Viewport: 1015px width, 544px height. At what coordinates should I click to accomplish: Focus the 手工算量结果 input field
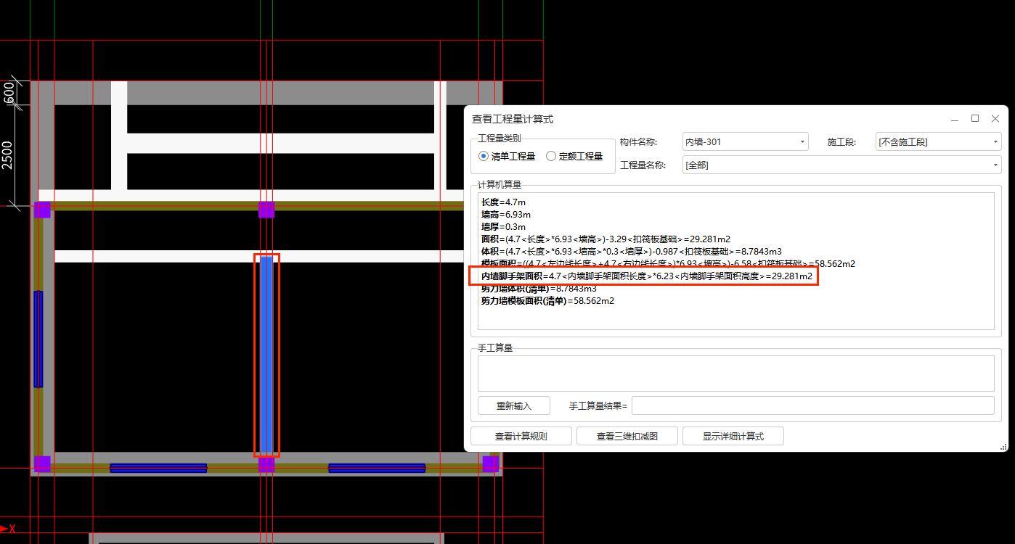(x=812, y=405)
